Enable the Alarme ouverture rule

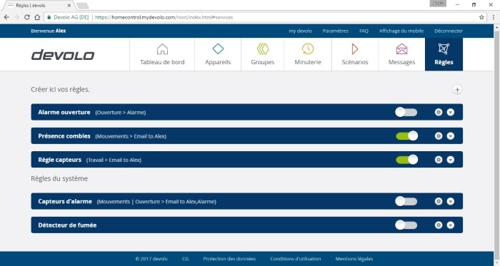point(406,112)
